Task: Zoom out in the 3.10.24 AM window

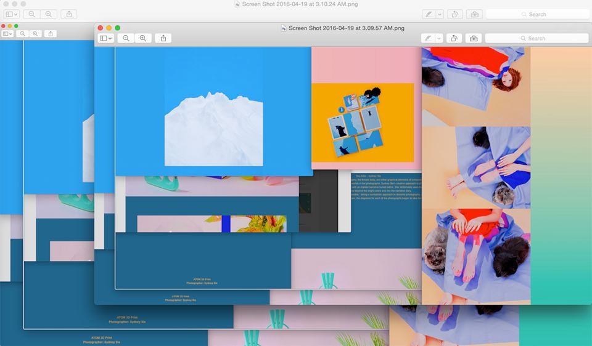Action: (x=31, y=14)
